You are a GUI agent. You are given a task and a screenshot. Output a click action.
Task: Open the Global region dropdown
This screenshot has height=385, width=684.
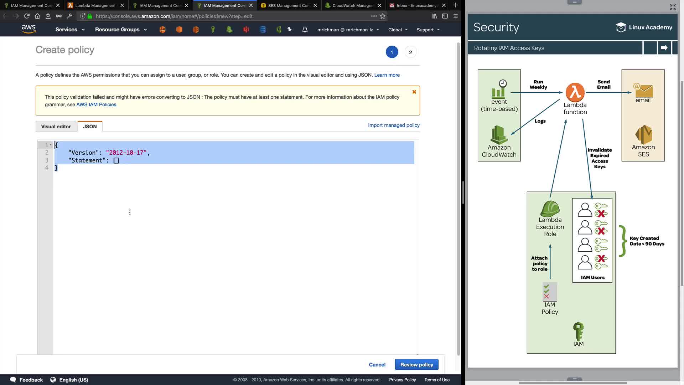point(398,30)
